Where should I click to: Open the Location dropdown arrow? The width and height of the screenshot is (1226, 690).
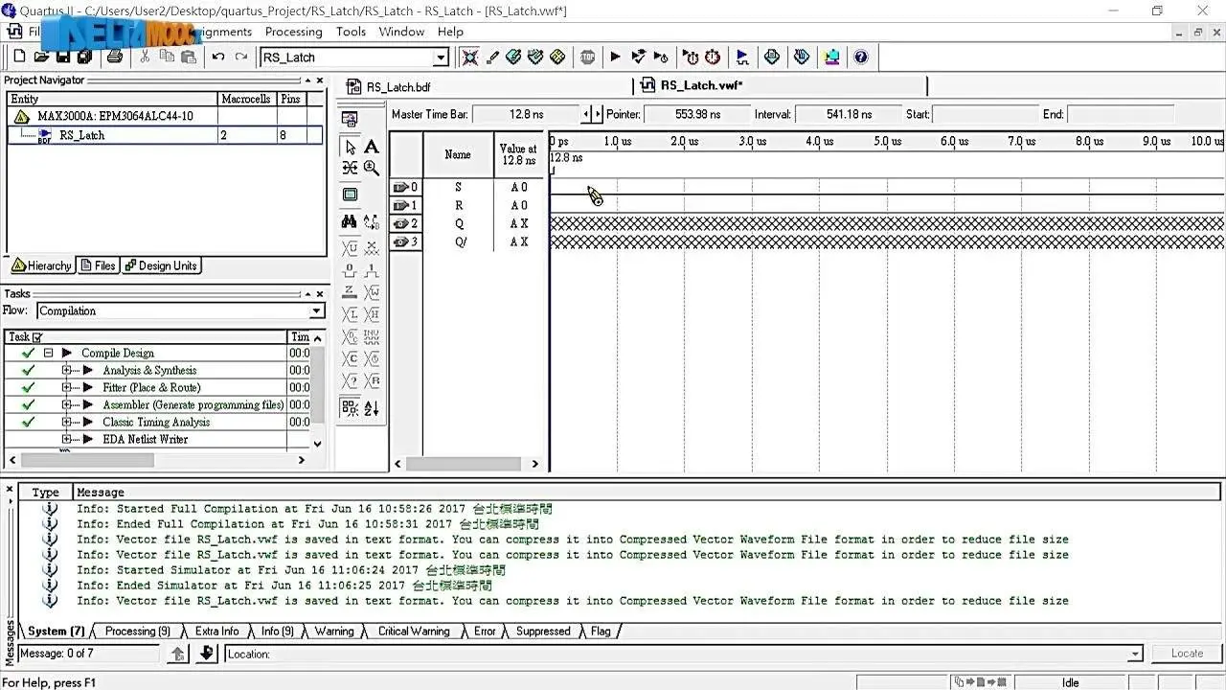(x=1136, y=654)
